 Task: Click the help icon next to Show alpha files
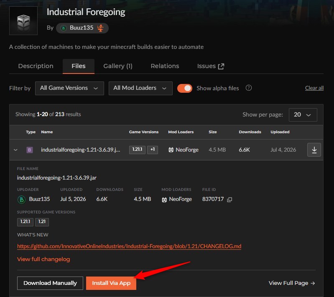coord(249,88)
